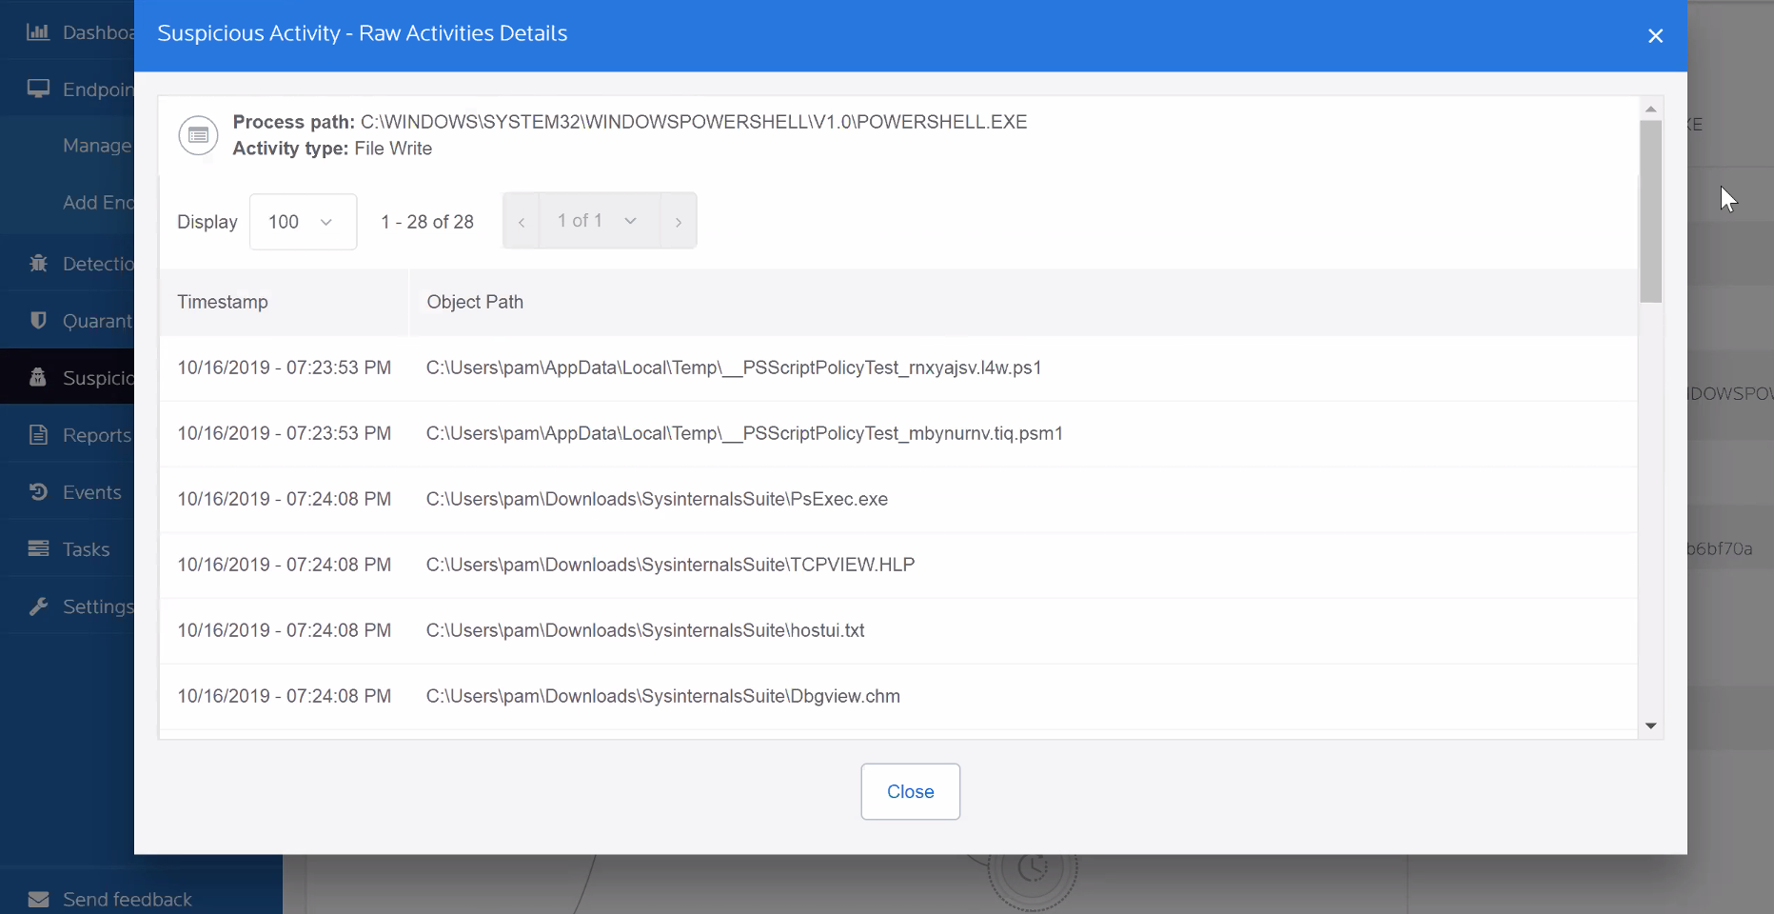Sort by Object Path column header

tap(475, 302)
